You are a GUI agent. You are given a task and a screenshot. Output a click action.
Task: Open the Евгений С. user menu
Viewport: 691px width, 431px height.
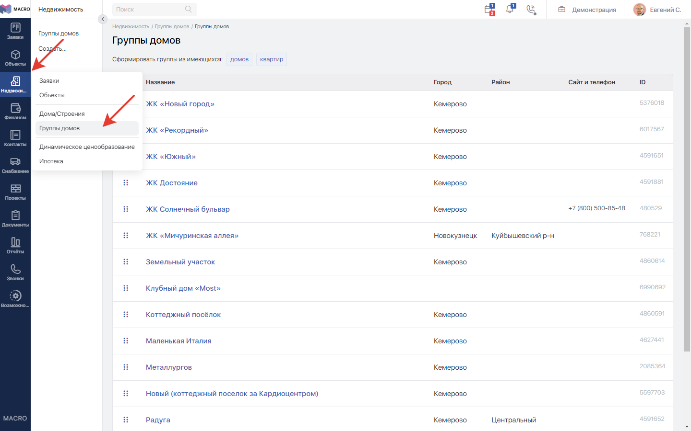pyautogui.click(x=657, y=10)
